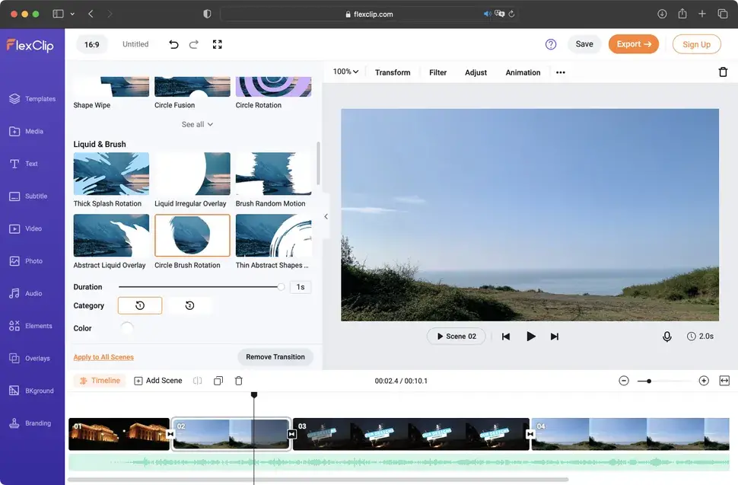Fit timeline to width icon
Viewport: 738px width, 485px height.
tap(724, 381)
